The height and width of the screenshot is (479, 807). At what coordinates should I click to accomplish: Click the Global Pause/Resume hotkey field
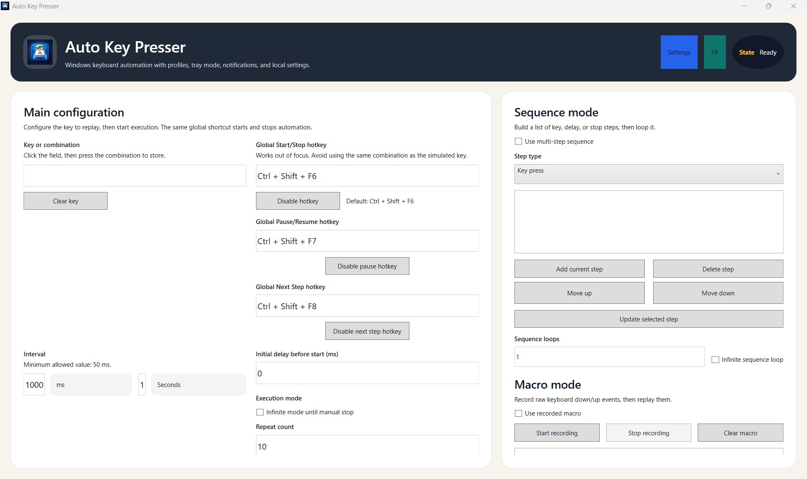pos(367,241)
